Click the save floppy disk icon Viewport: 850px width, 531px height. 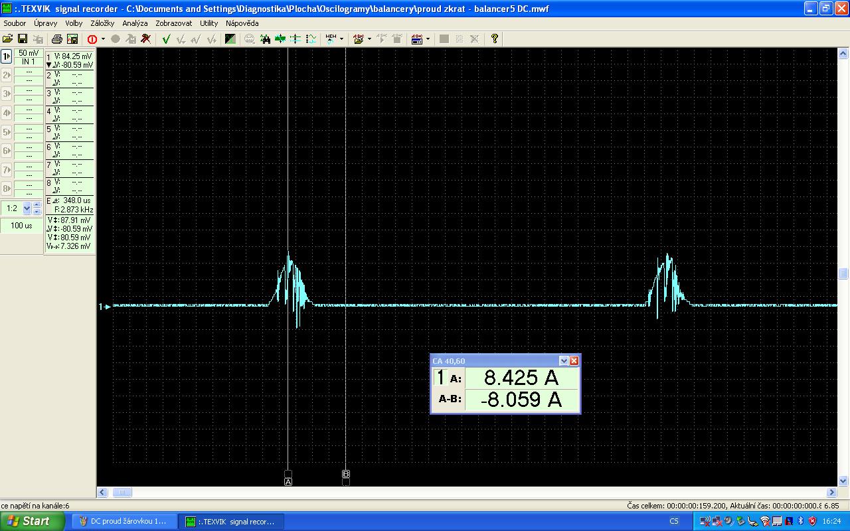[x=23, y=39]
